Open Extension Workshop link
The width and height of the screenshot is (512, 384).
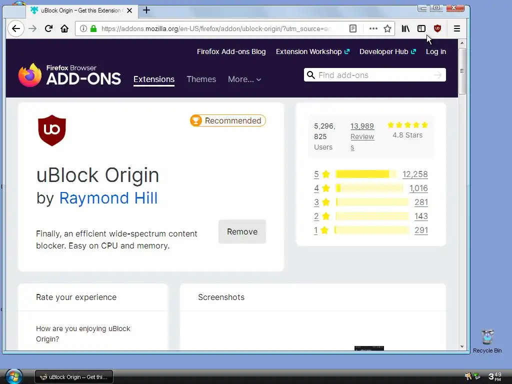tap(312, 51)
